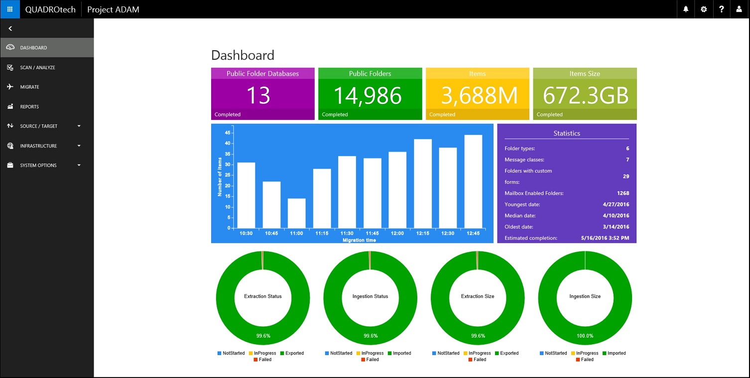Select Dashboard in the sidebar

coord(33,48)
